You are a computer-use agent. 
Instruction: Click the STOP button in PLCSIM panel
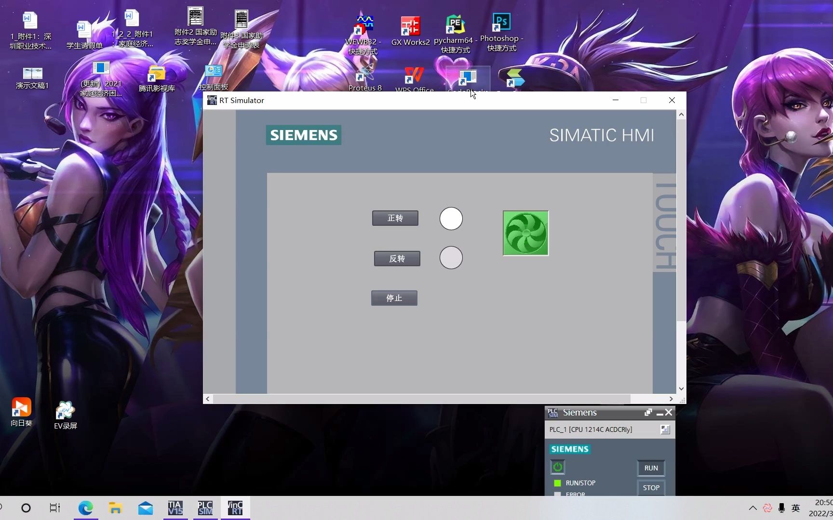[651, 488]
